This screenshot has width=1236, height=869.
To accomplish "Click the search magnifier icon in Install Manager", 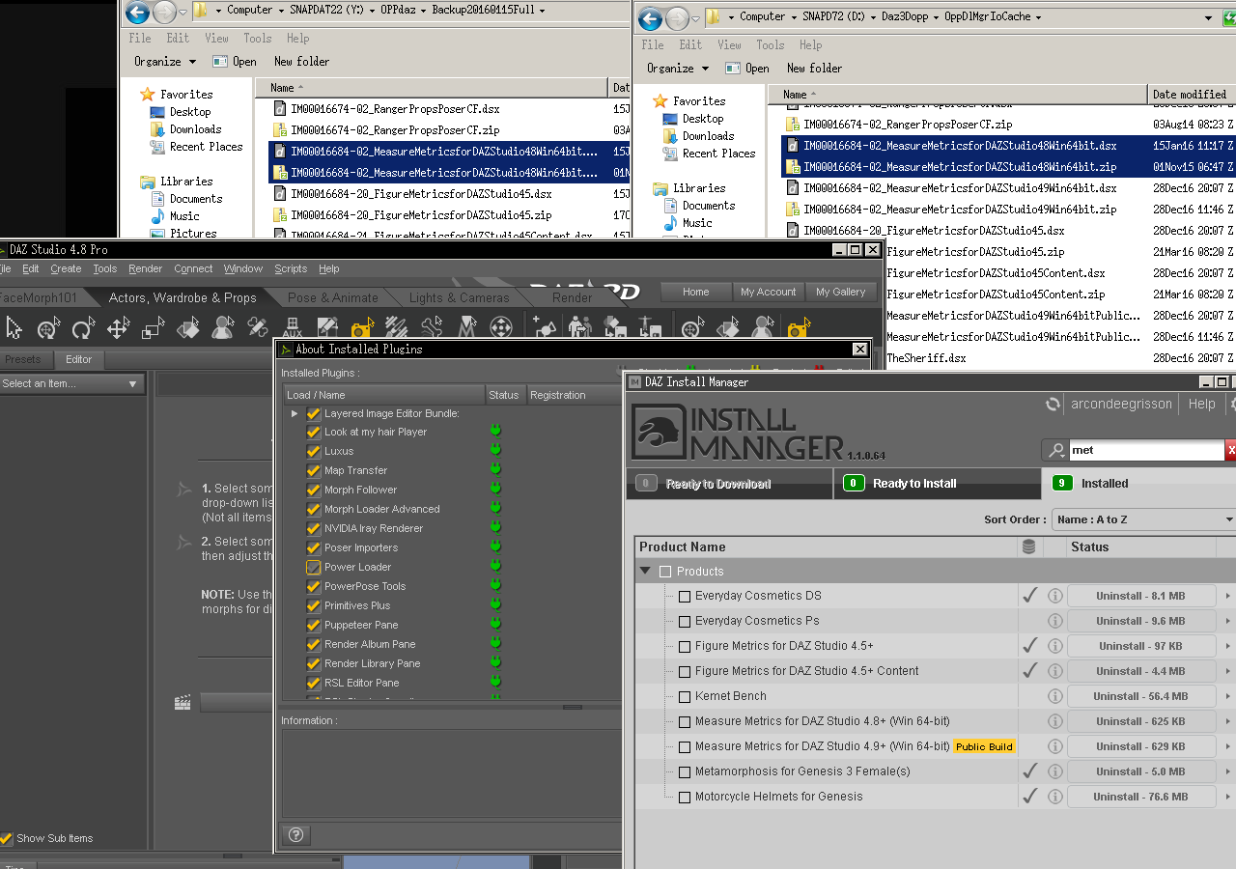I will pyautogui.click(x=1055, y=450).
